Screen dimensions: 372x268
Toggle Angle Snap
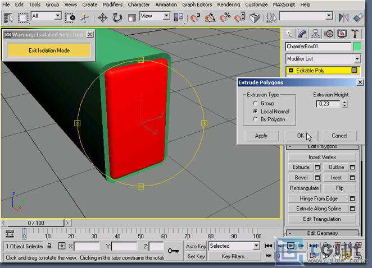(210, 18)
